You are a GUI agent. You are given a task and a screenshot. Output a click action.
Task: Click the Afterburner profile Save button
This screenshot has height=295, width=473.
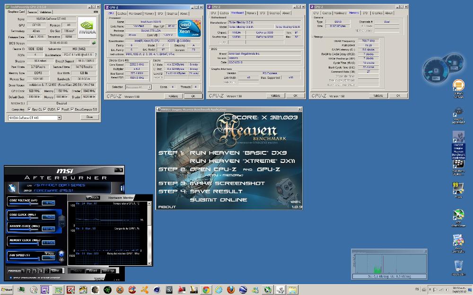tap(55, 270)
